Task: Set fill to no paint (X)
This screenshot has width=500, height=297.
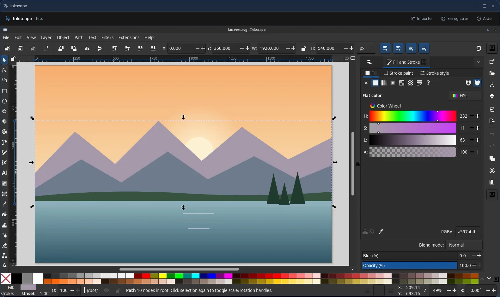Action: click(366, 83)
